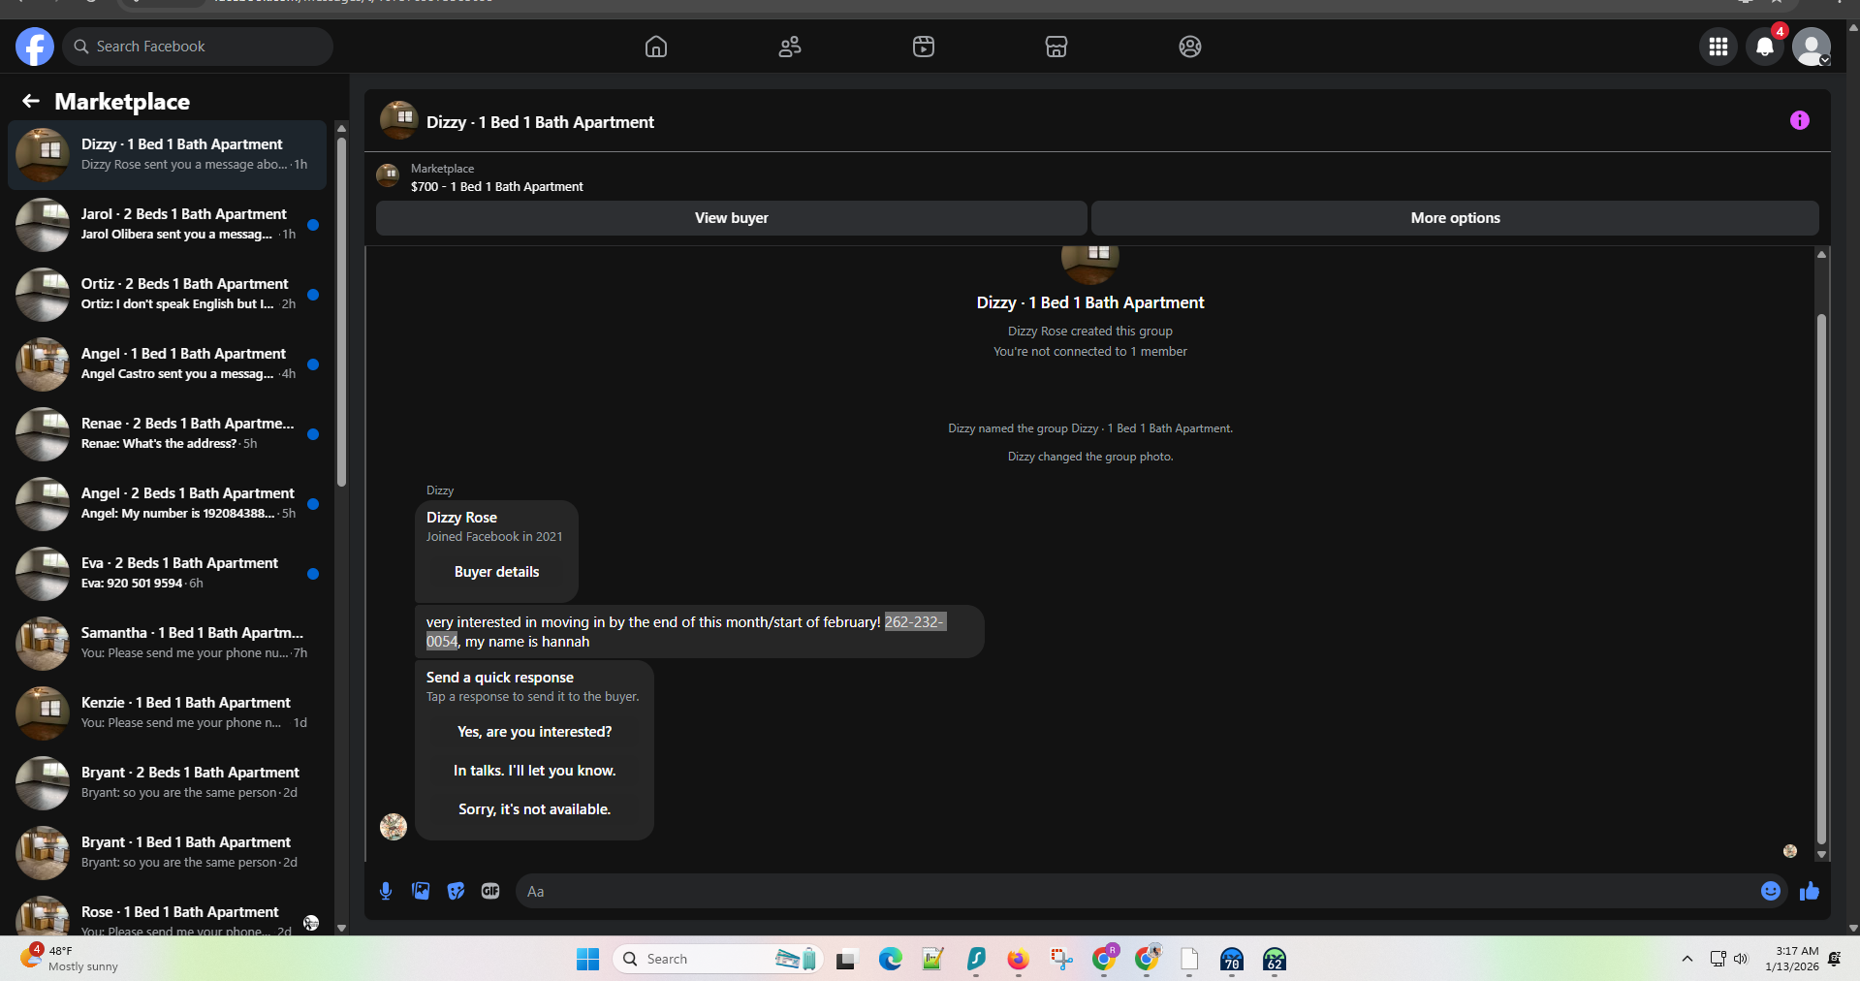Click the sender avatar beside quick responses
Viewport: 1860px width, 981px height.
(394, 827)
